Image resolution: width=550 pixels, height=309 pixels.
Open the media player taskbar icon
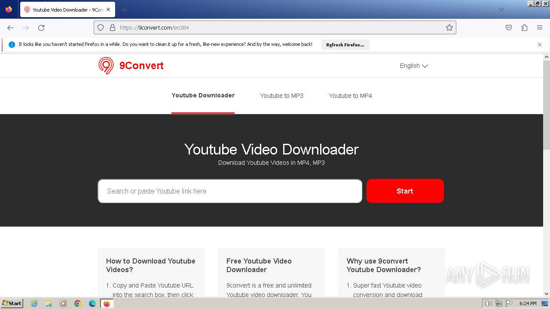[63, 303]
